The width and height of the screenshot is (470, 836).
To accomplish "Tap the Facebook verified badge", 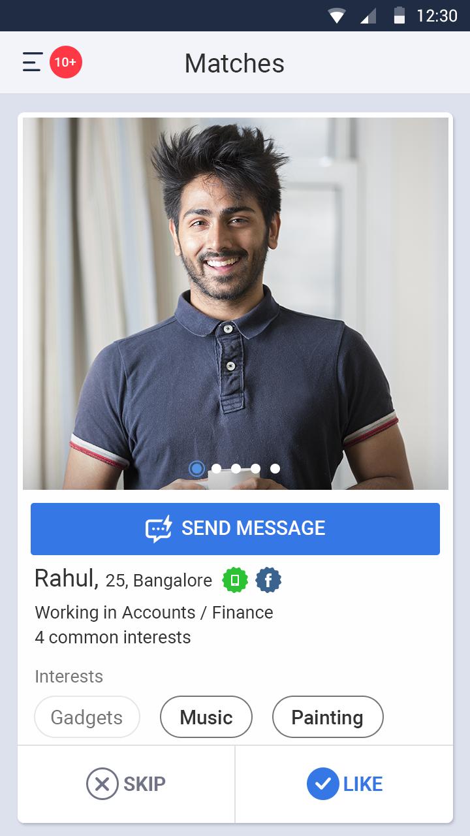I will click(268, 580).
